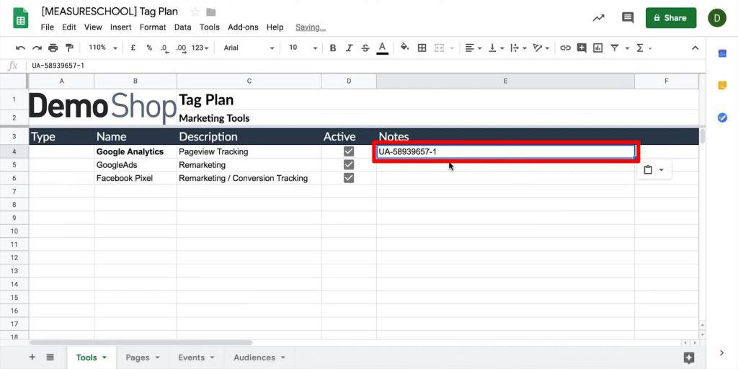
Task: Open Keep in side panel
Action: click(722, 85)
